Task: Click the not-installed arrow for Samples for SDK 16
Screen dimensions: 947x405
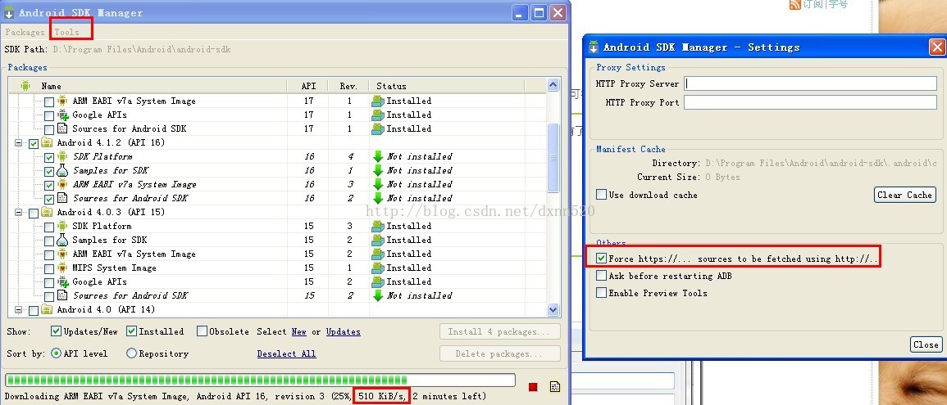Action: [378, 170]
